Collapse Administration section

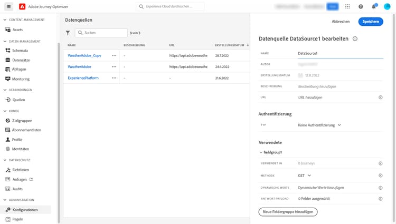pyautogui.click(x=5, y=200)
